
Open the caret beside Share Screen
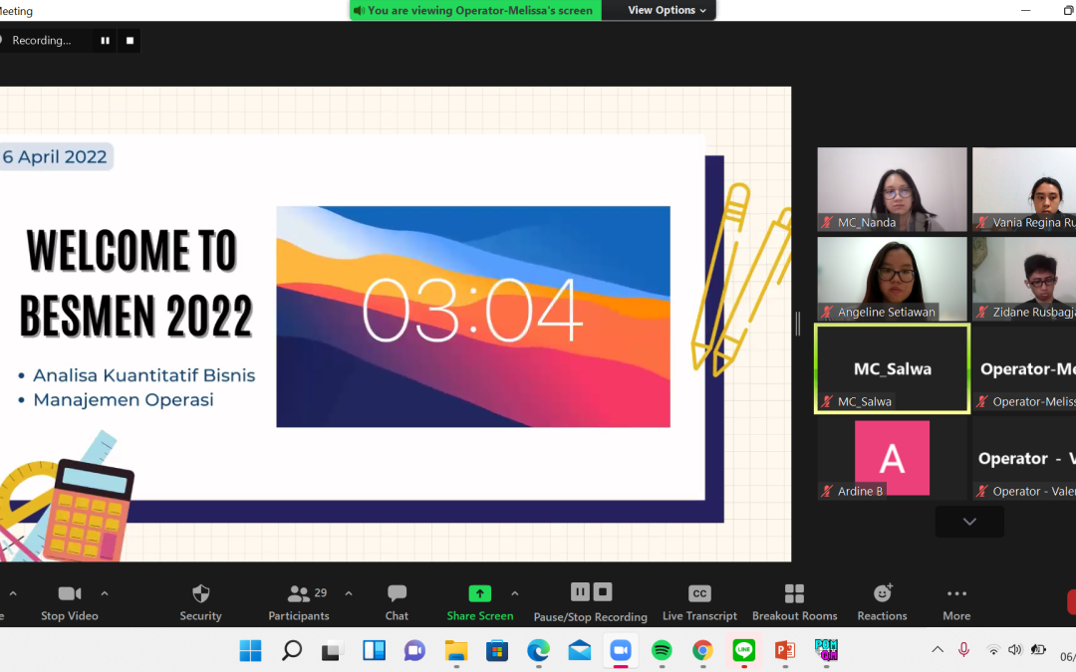click(x=515, y=593)
